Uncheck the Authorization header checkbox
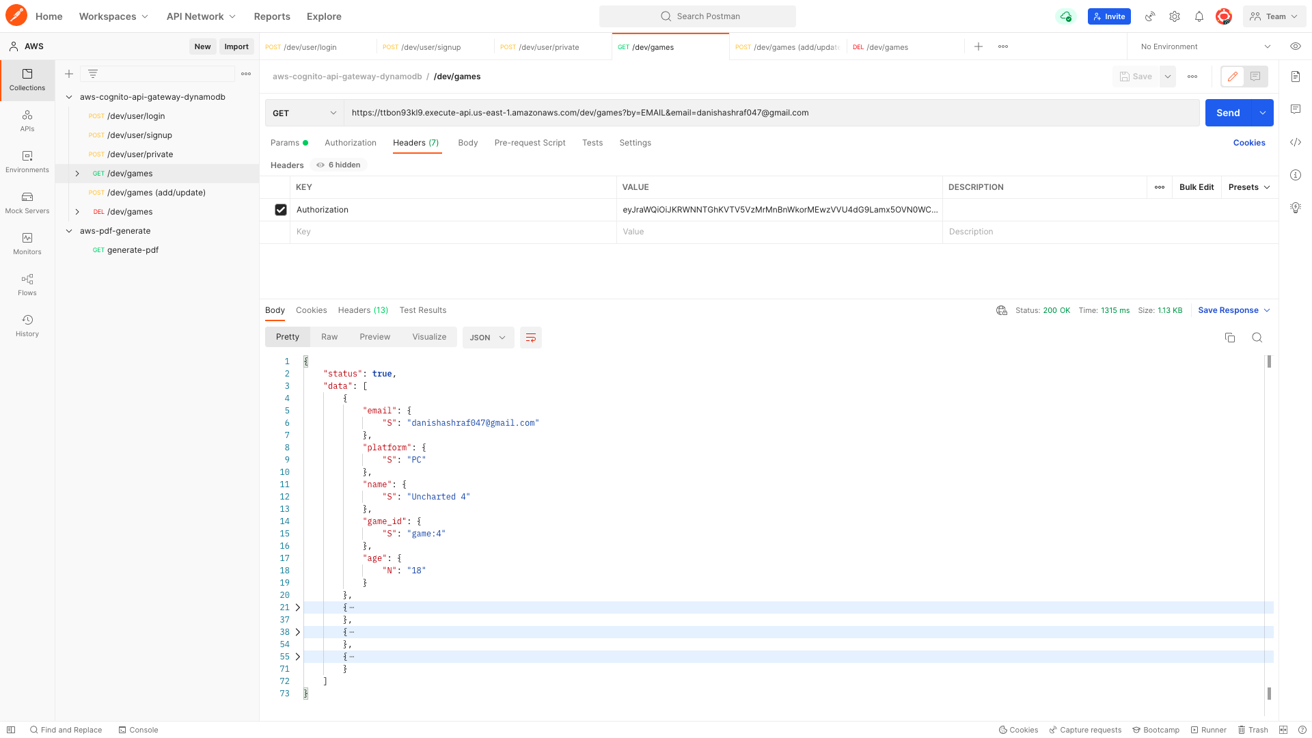The width and height of the screenshot is (1312, 738). 281,210
